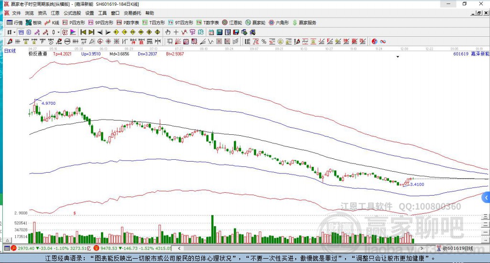Open the 帮助 menu
This screenshot has width=490, height=263.
[x=150, y=13]
